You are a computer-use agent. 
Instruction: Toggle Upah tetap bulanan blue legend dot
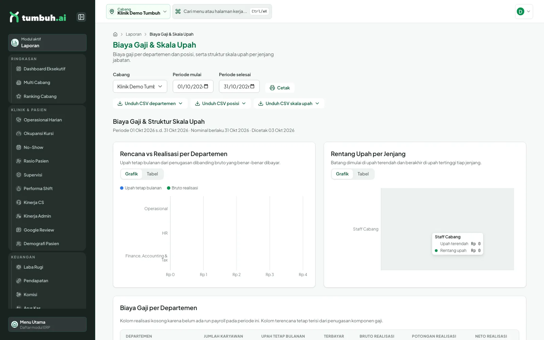coord(122,188)
